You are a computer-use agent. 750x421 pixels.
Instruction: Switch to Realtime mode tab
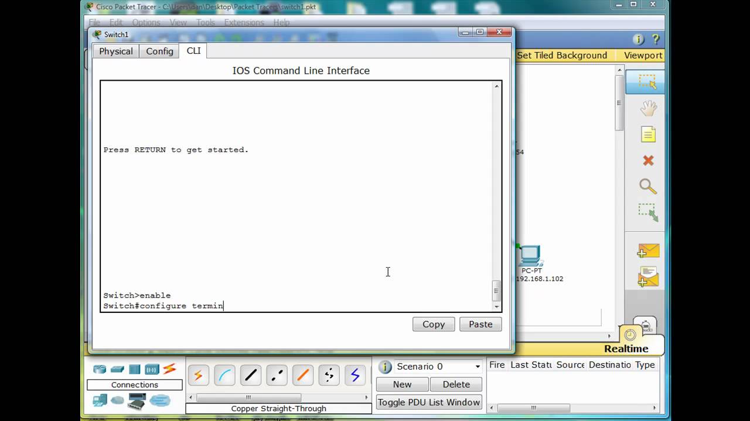point(626,348)
